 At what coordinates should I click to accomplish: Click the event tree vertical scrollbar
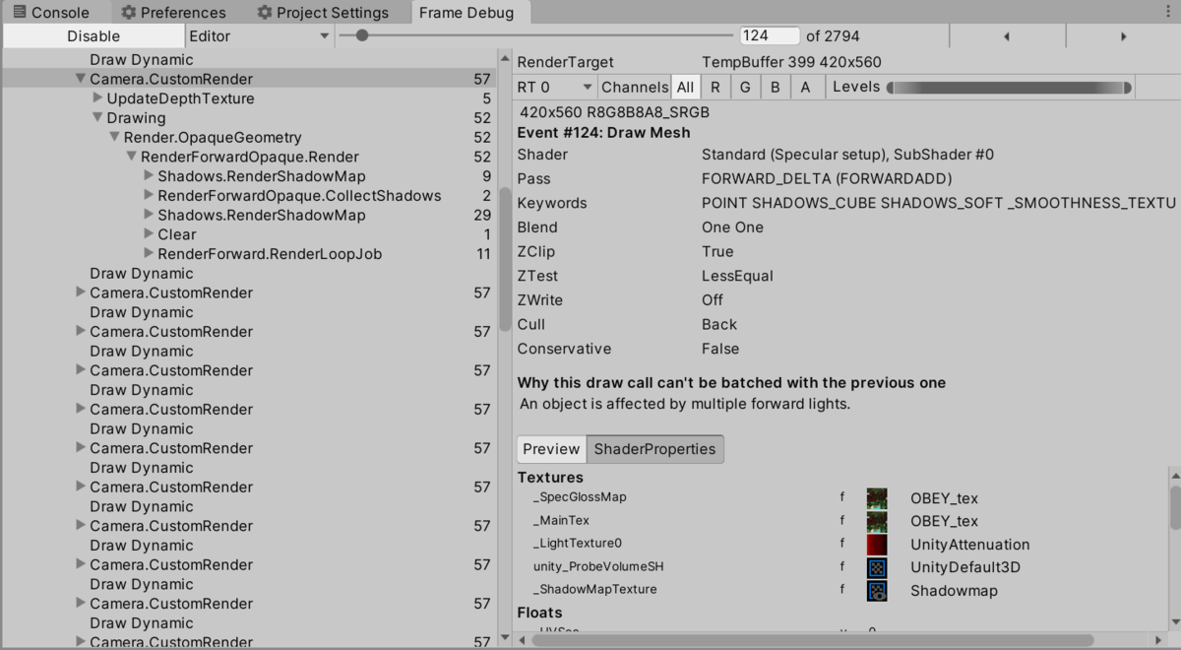[505, 261]
